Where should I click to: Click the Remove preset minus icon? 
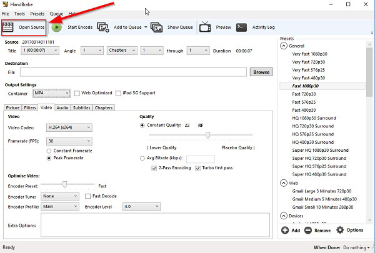click(x=308, y=231)
